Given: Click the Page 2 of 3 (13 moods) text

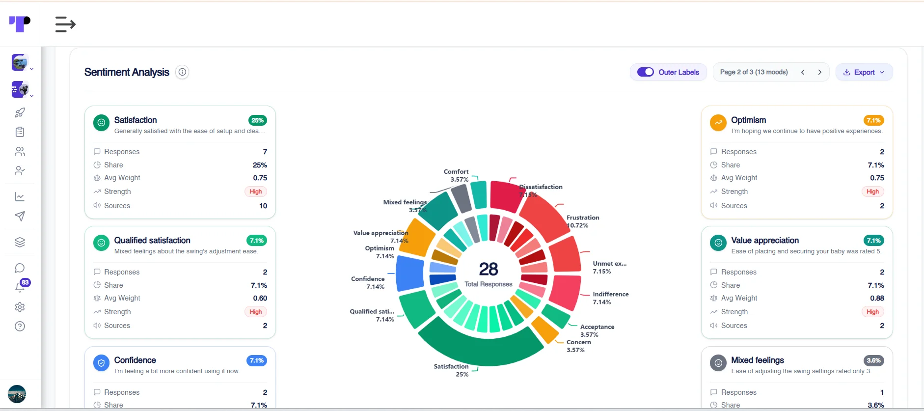Looking at the screenshot, I should click(x=754, y=72).
